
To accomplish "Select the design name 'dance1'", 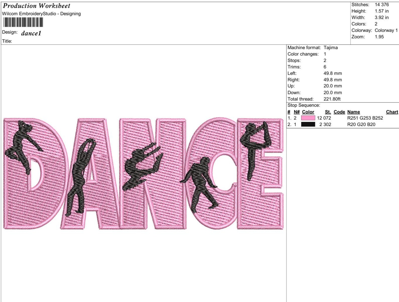I will click(x=31, y=33).
